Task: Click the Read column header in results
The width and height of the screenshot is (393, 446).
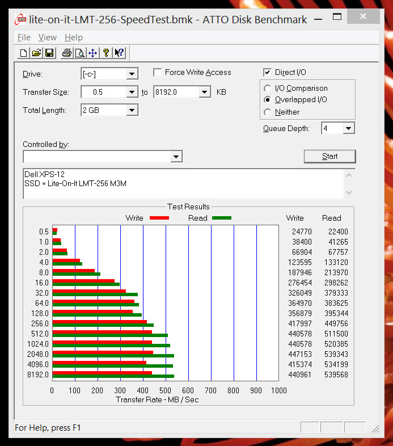Action: (x=332, y=218)
